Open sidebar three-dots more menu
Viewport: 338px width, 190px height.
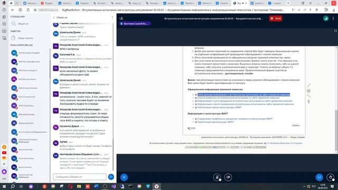point(4,179)
